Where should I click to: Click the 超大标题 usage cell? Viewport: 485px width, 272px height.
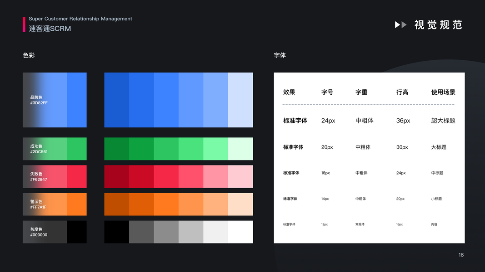[x=443, y=121]
